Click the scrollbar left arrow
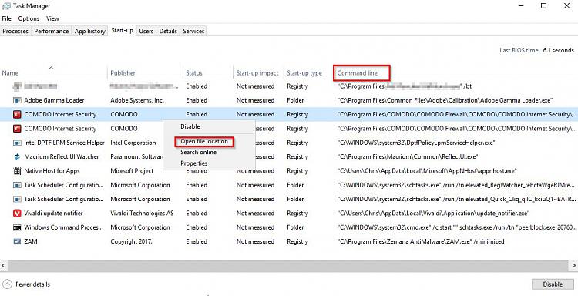 [3, 265]
